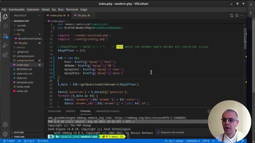Collapse the src folder
The height and width of the screenshot is (143, 255).
(x=18, y=34)
